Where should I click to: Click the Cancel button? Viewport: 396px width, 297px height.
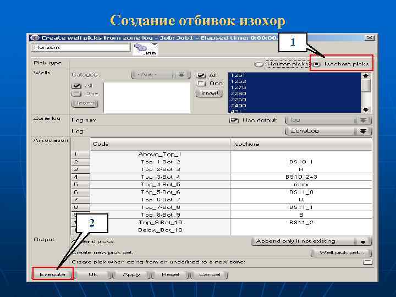(x=210, y=274)
